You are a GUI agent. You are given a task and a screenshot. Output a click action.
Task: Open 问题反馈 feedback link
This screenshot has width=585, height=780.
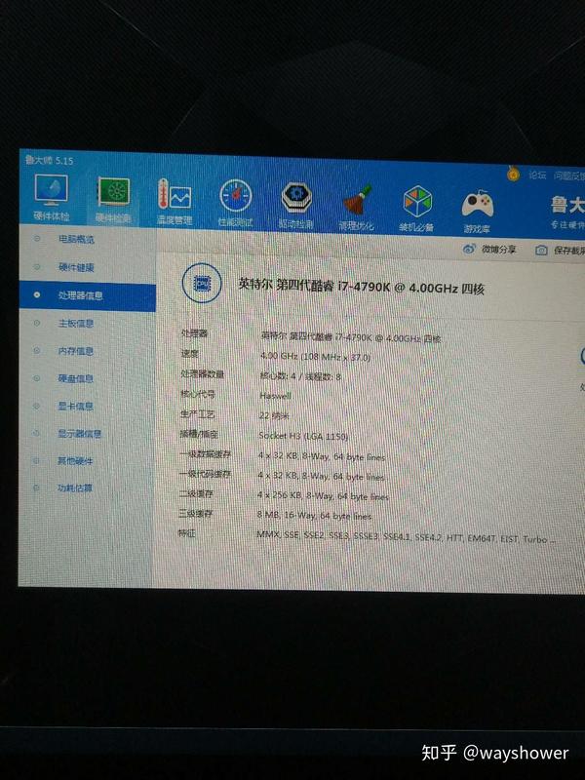click(x=569, y=175)
